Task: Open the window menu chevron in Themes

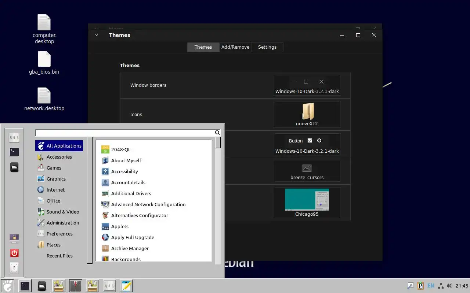Action: (x=97, y=35)
